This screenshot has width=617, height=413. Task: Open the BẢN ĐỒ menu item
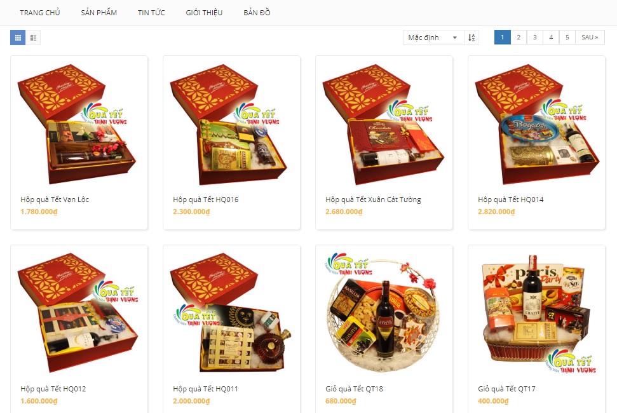[257, 13]
